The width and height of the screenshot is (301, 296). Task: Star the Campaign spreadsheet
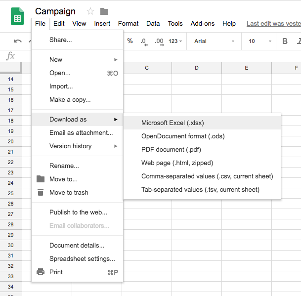coord(90,11)
